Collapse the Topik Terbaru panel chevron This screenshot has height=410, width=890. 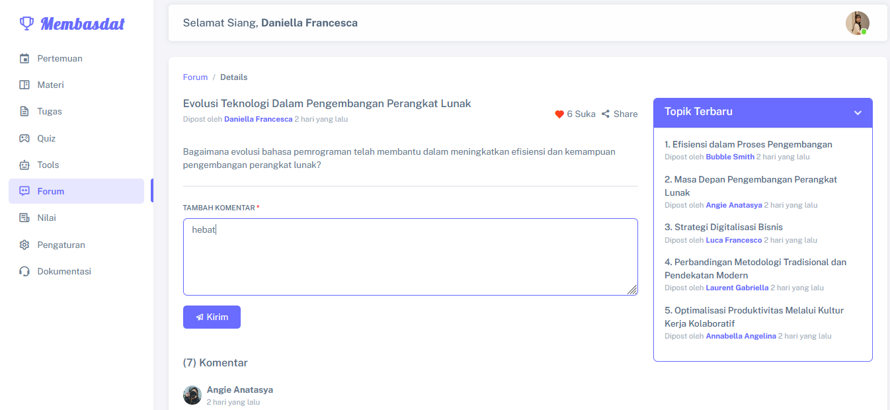pos(858,112)
